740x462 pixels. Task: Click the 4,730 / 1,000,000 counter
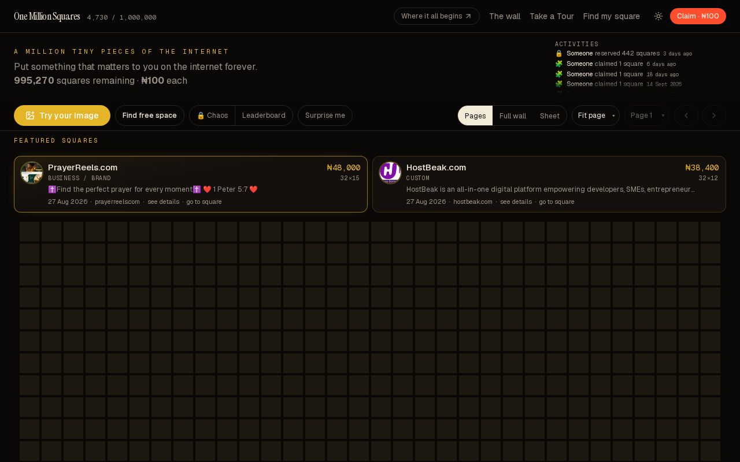[x=122, y=17]
